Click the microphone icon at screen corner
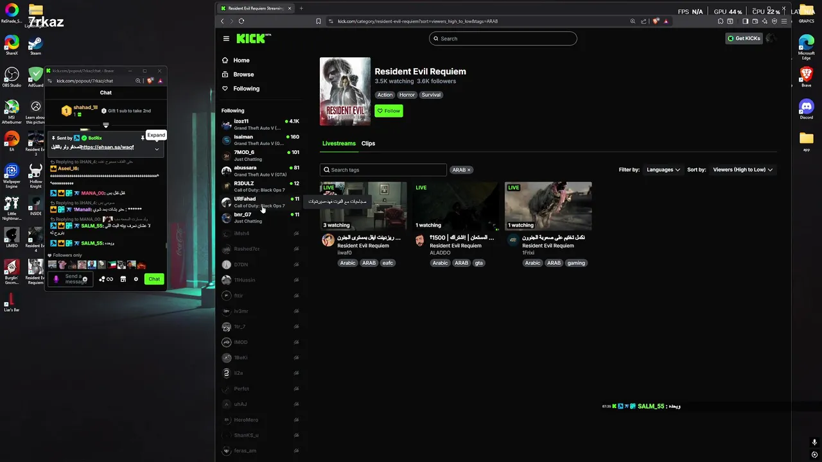Image resolution: width=822 pixels, height=462 pixels. (814, 443)
